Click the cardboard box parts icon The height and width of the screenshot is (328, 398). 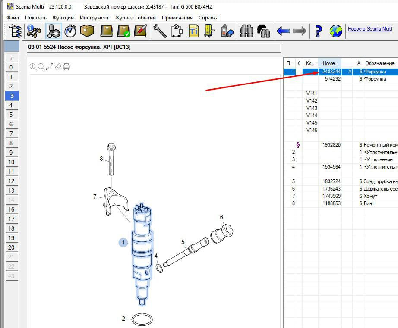click(x=87, y=31)
